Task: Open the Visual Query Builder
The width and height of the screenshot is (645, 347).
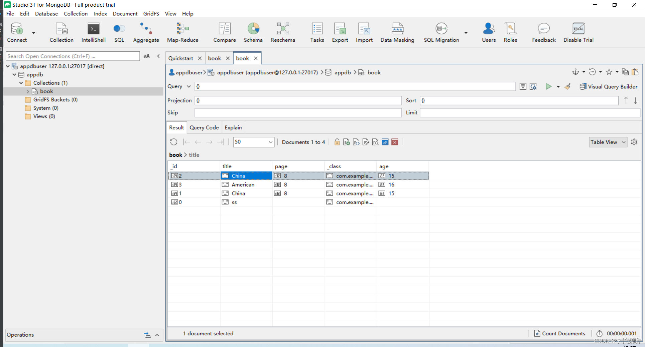Action: (x=609, y=86)
